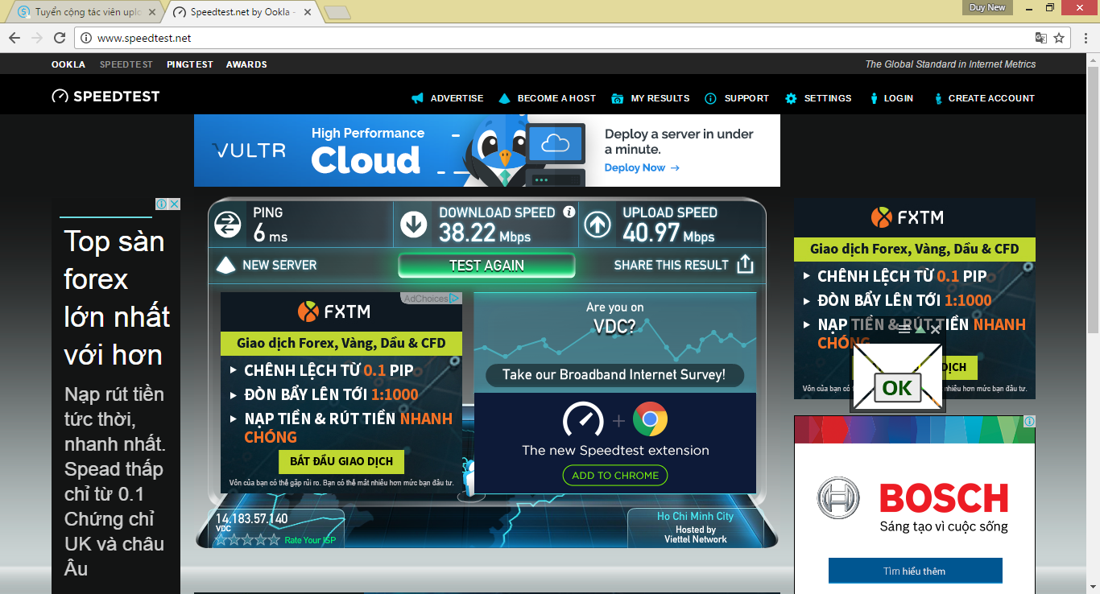The width and height of the screenshot is (1100, 594).
Task: Click the megaphone icon beside Advertise
Action: click(417, 98)
